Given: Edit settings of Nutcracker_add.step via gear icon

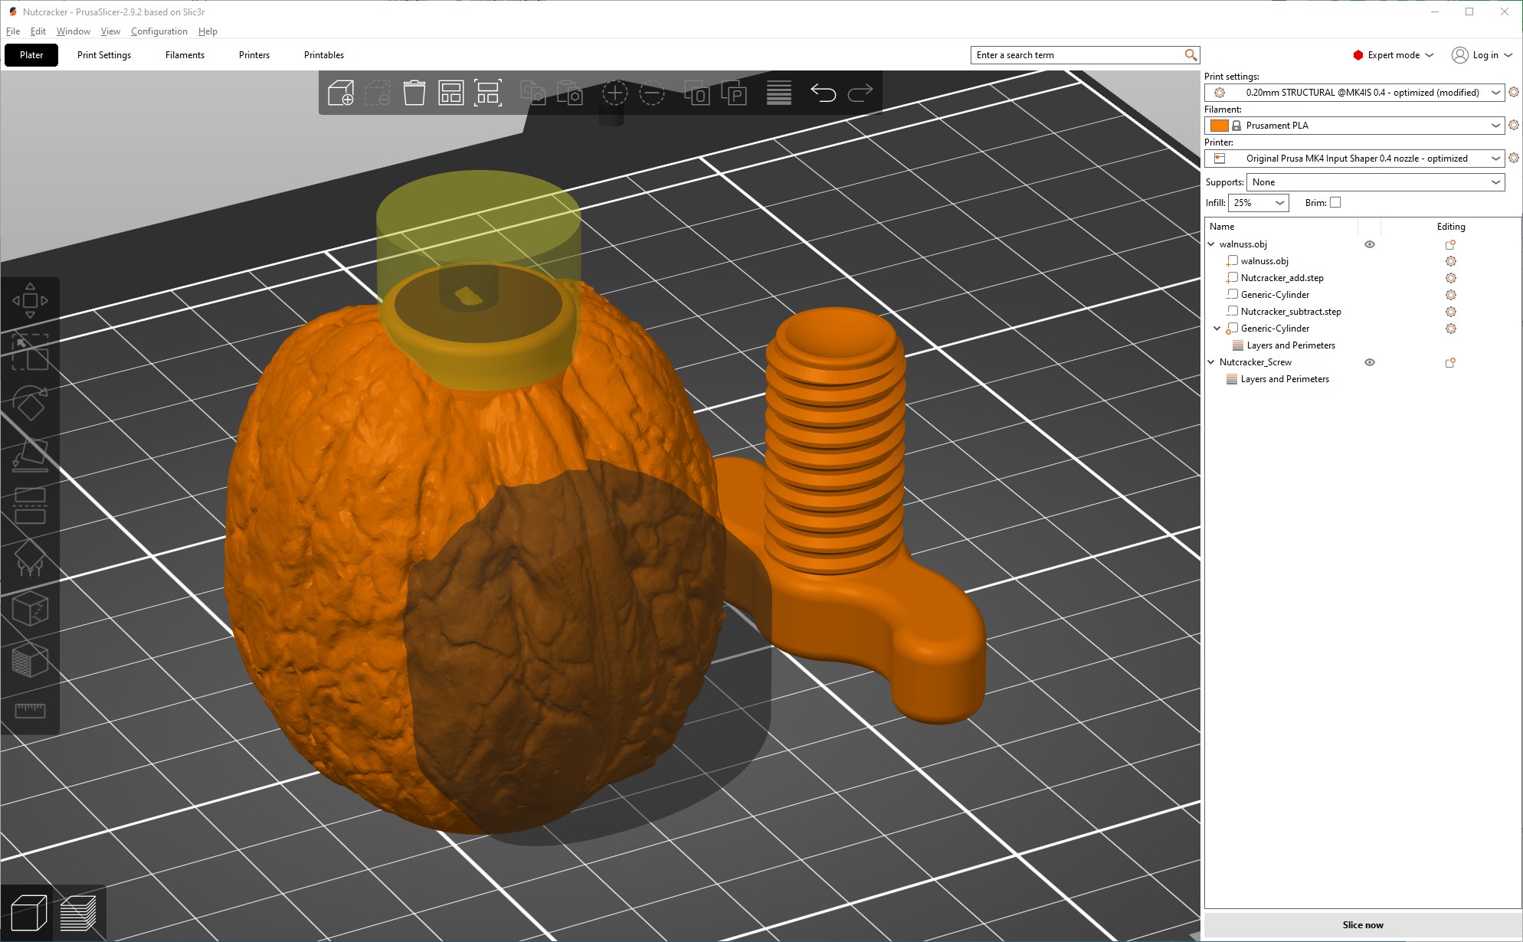Looking at the screenshot, I should [1450, 278].
